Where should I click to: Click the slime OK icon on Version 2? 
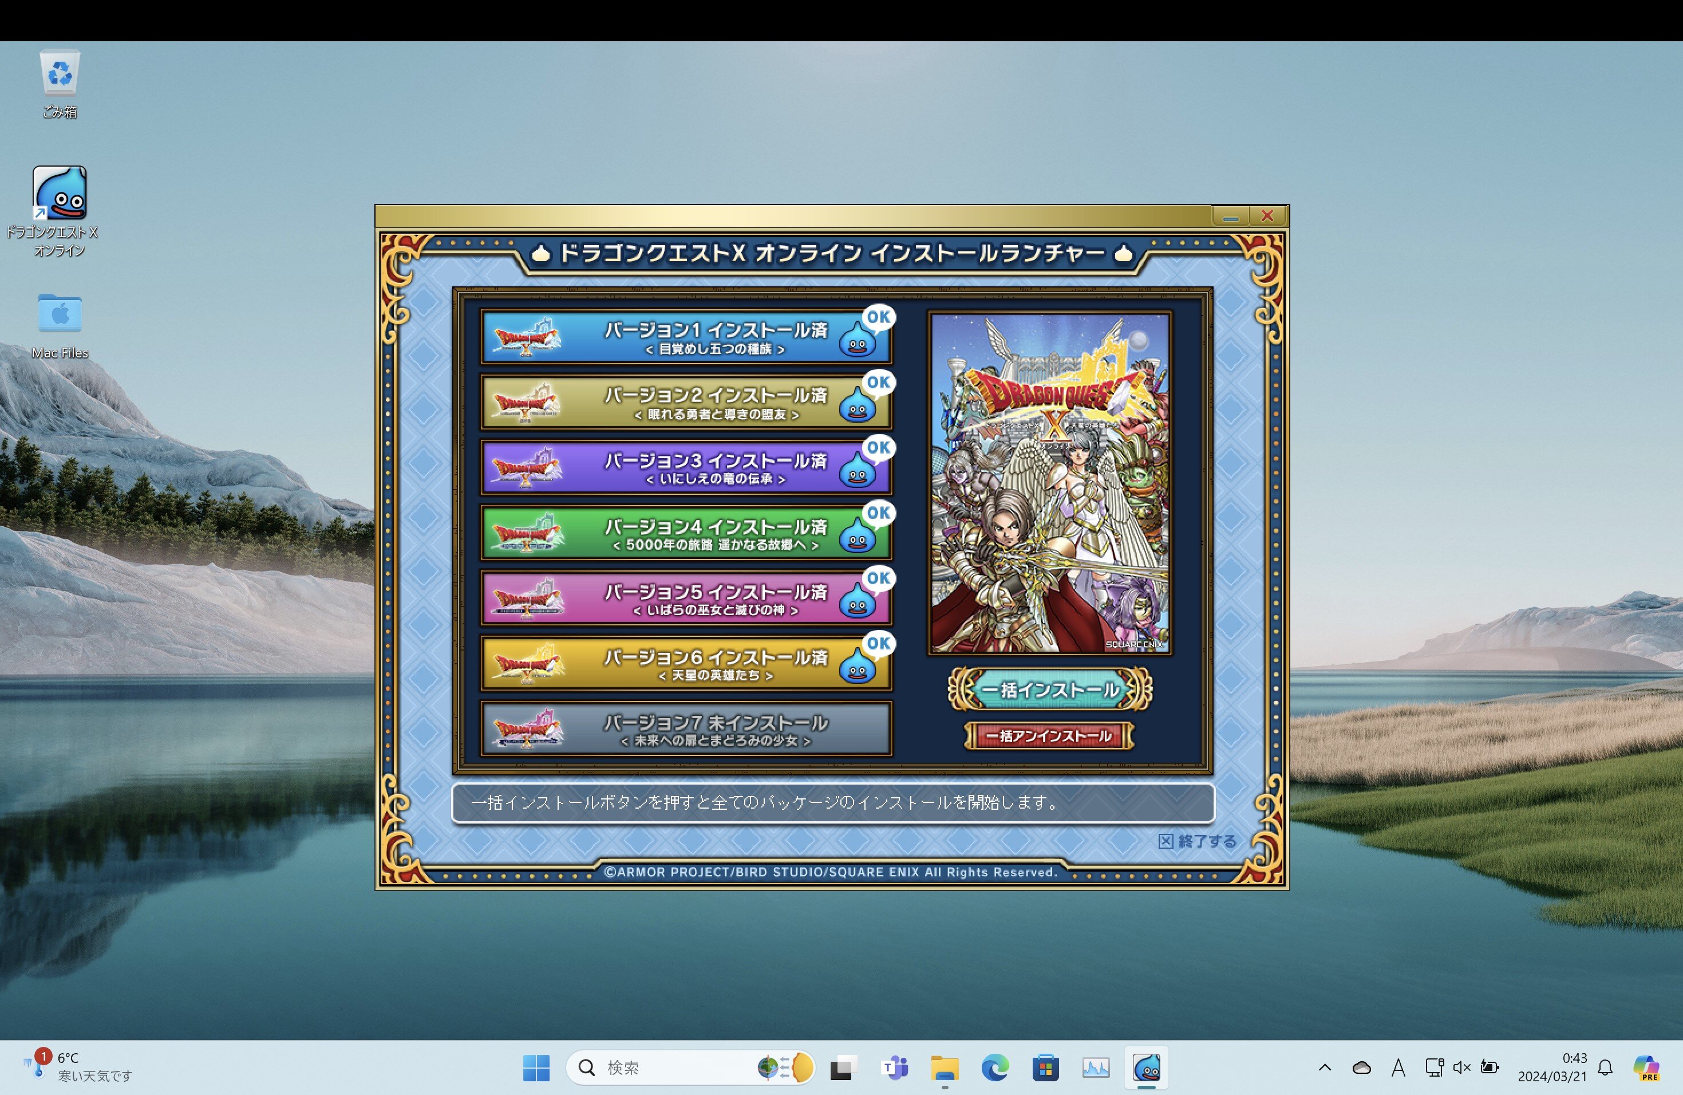coord(867,396)
